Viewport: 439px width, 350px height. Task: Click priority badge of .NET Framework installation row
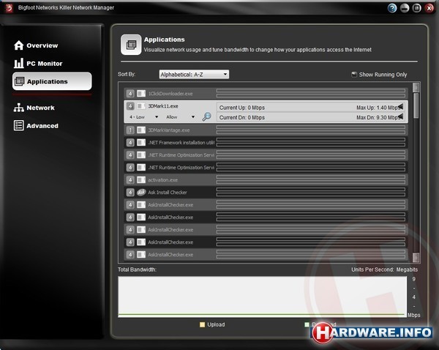130,142
